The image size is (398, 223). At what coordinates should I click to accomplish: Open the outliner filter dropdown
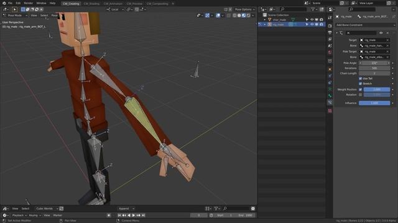tap(314, 9)
